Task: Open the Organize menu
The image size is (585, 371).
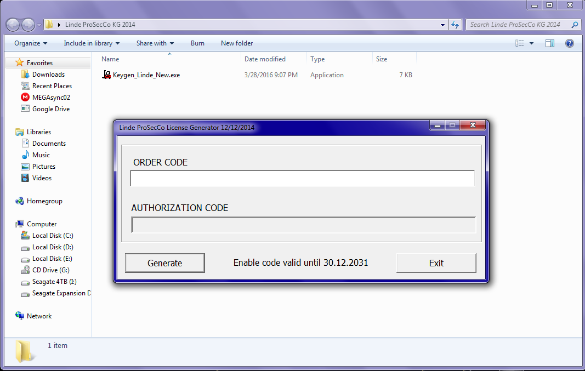Action: click(31, 43)
